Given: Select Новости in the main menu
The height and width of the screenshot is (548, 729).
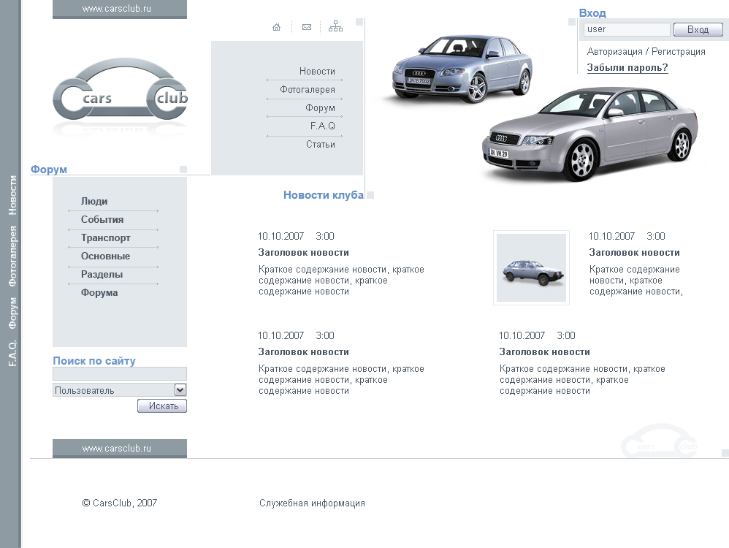Looking at the screenshot, I should tap(318, 71).
